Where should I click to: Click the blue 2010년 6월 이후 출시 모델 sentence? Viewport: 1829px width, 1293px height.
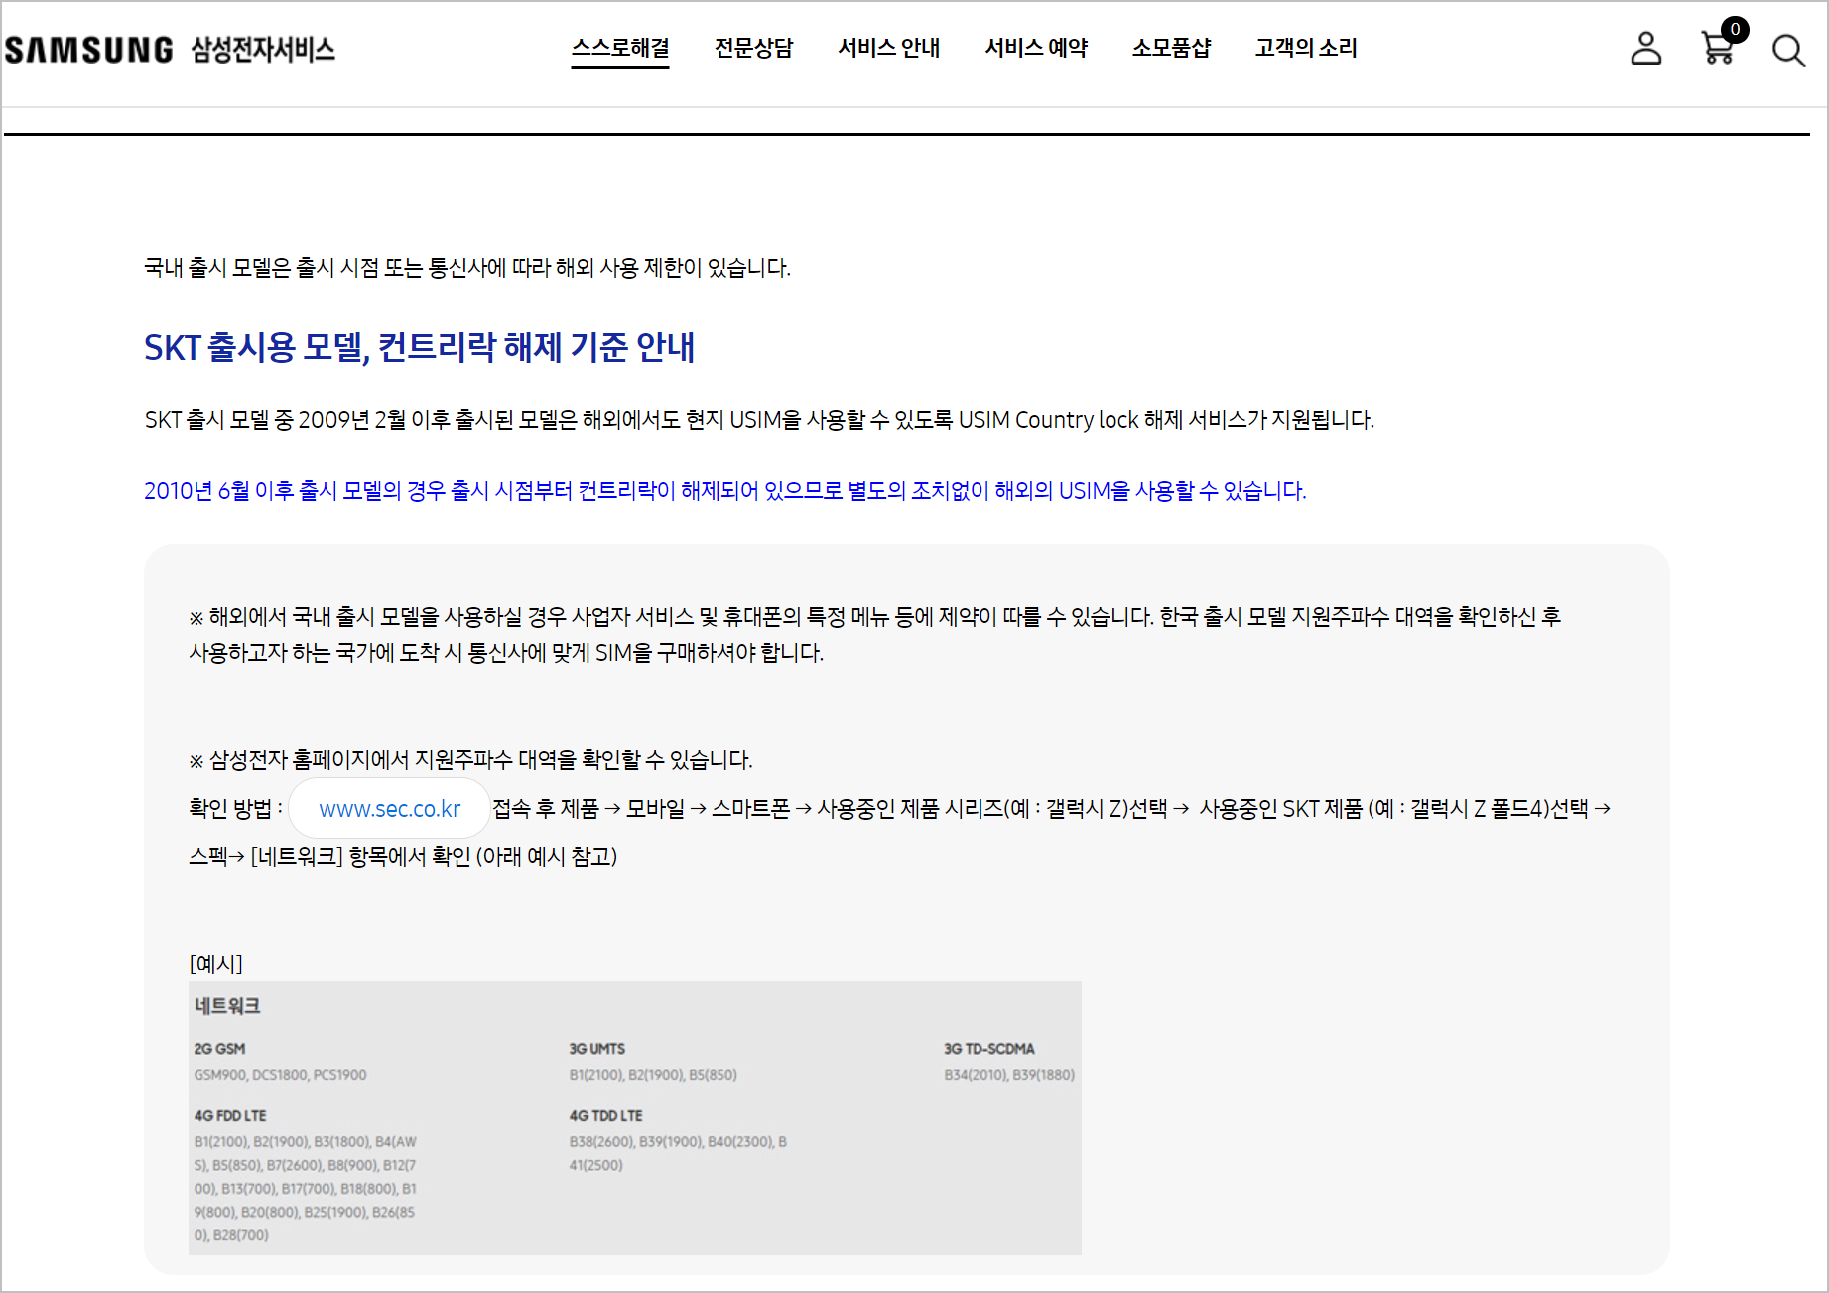tap(724, 490)
